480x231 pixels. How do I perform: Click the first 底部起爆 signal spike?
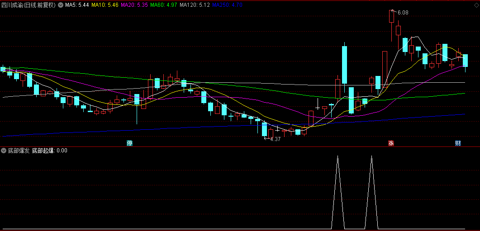(337, 192)
